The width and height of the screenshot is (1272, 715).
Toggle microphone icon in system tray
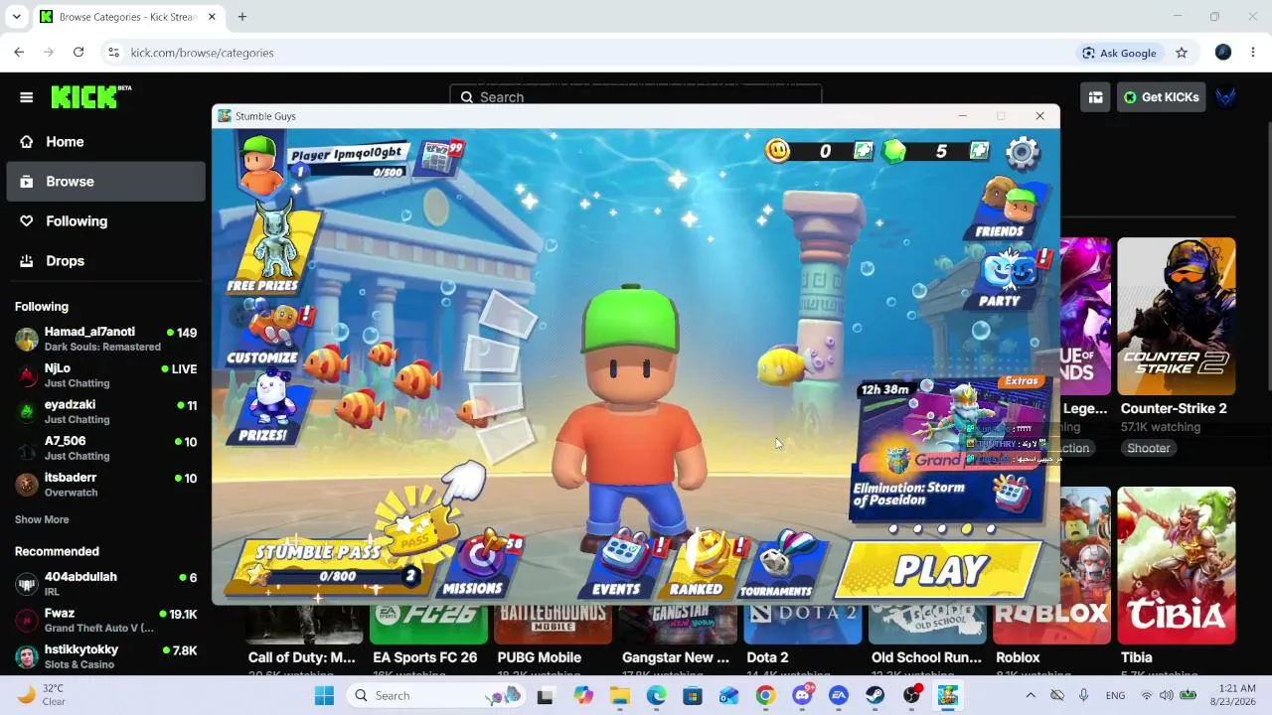click(1084, 696)
